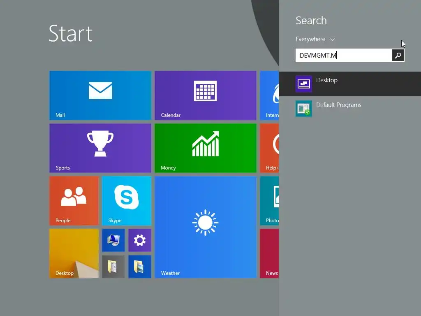The height and width of the screenshot is (316, 421).
Task: Click the Desktop result icon
Action: (x=304, y=84)
